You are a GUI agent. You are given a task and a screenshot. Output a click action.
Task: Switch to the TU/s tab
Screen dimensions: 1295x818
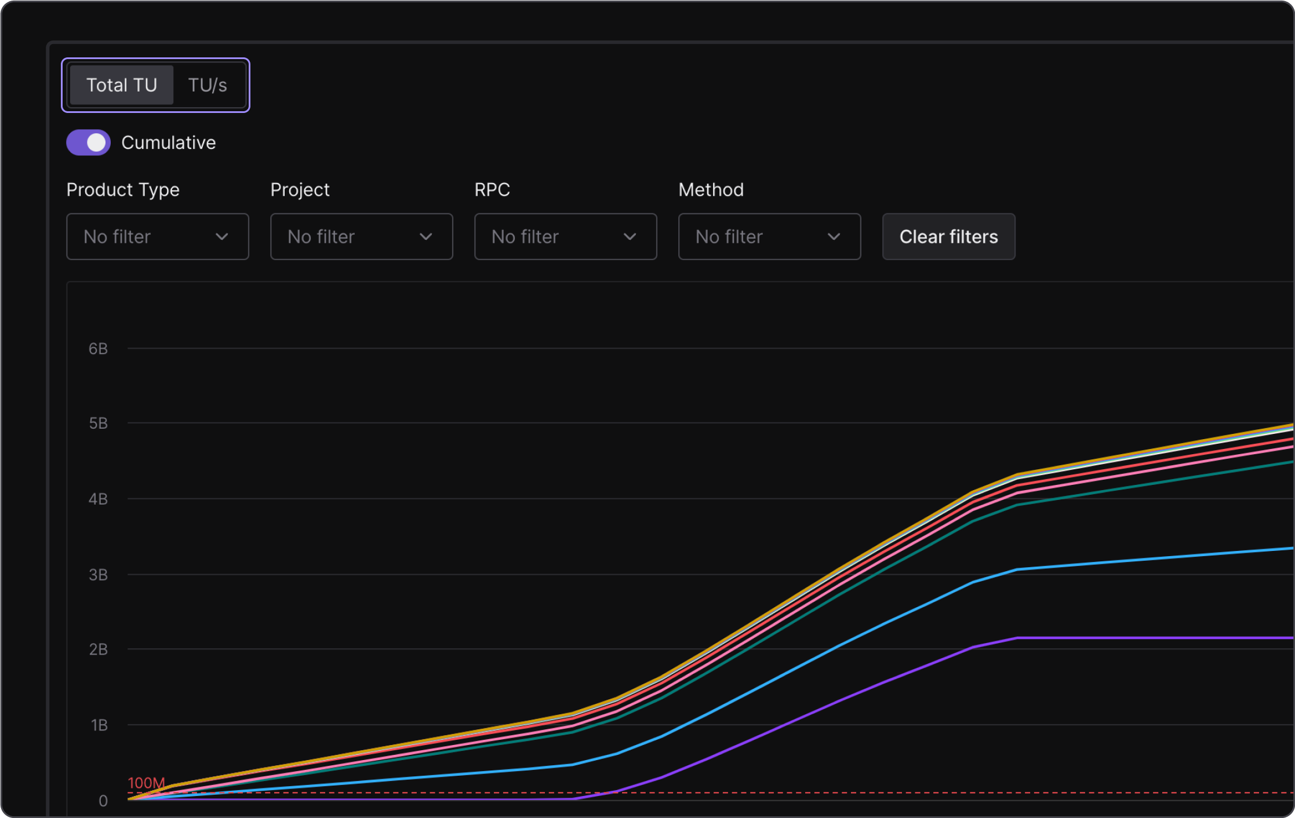click(208, 85)
